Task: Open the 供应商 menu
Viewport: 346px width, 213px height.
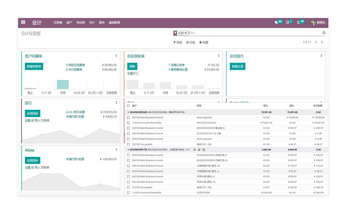Action: coord(81,23)
